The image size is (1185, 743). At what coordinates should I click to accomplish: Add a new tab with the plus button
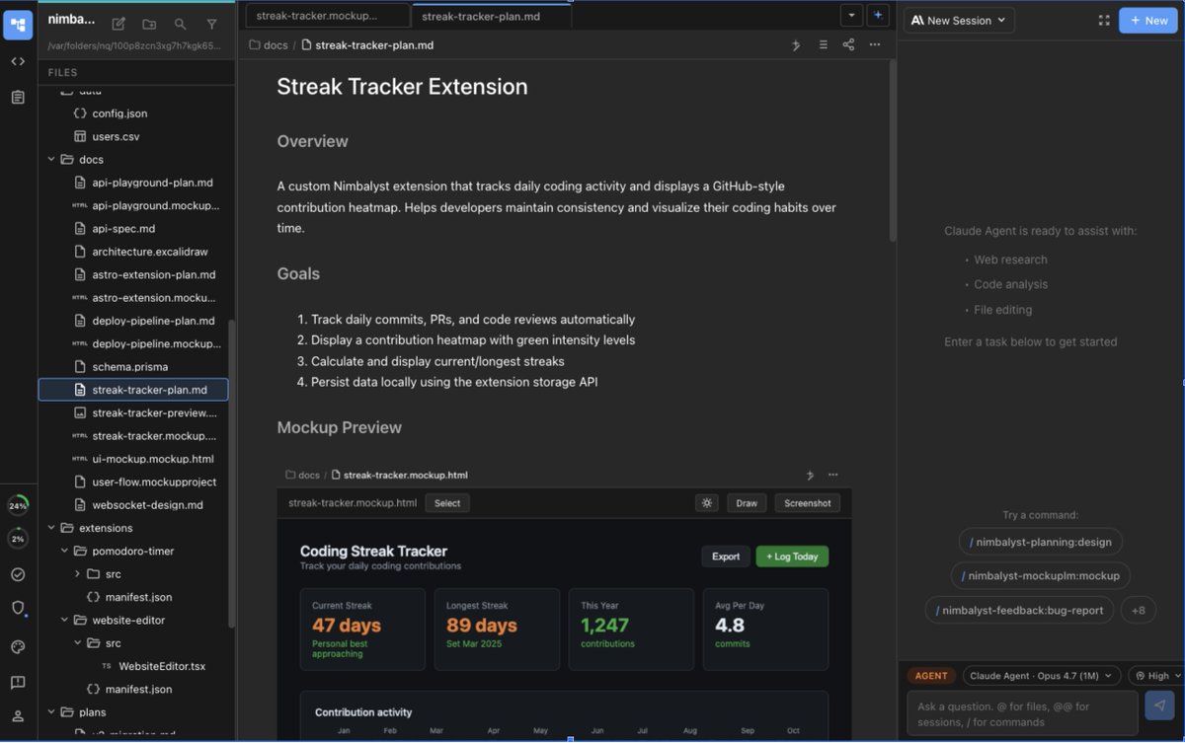878,16
